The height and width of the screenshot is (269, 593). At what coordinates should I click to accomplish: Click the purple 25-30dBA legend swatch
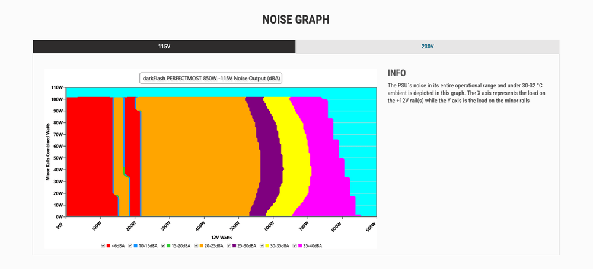[x=234, y=245]
